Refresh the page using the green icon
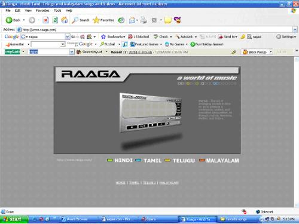Viewport: 299px width, 224px height. [55, 20]
